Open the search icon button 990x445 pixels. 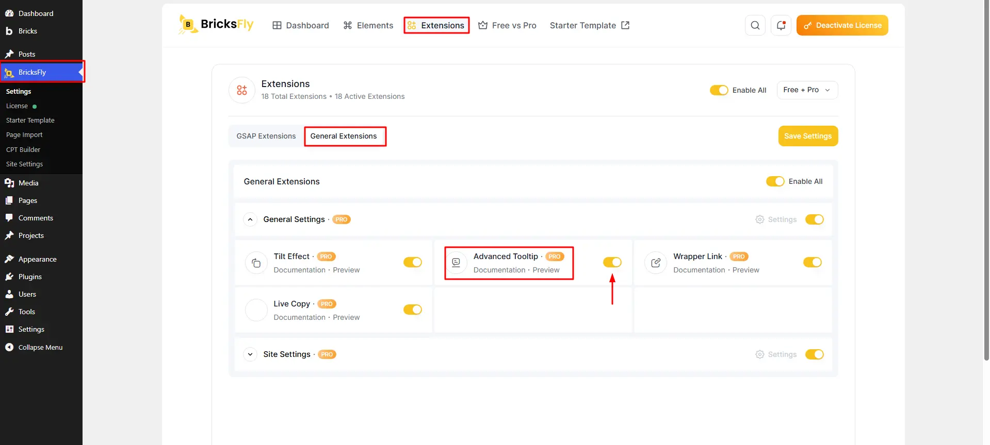point(755,25)
